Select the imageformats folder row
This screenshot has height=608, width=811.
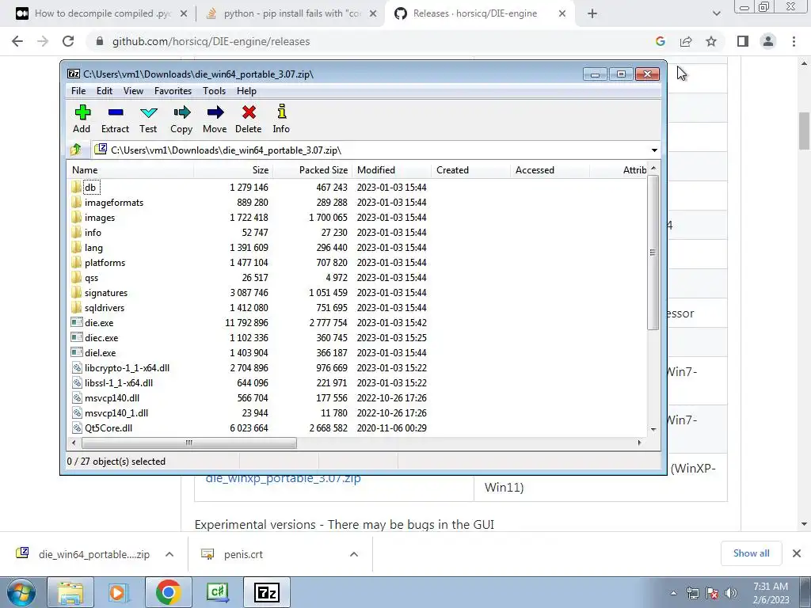coord(357,202)
